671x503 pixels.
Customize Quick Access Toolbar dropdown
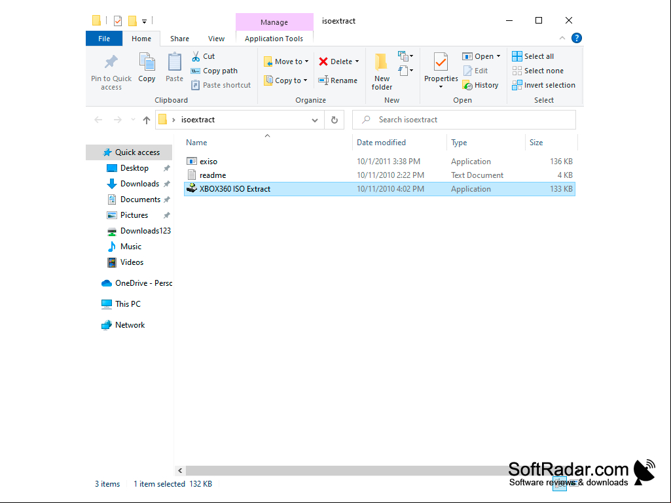coord(144,21)
